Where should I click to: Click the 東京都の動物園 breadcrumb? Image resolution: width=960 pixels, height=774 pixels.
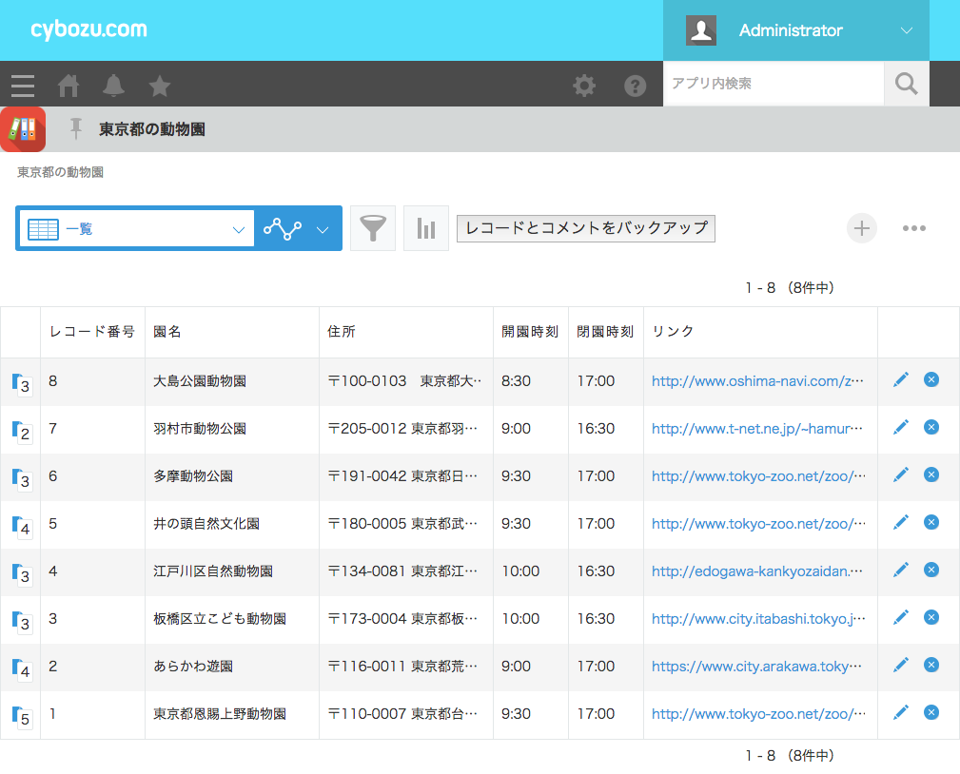tap(60, 172)
